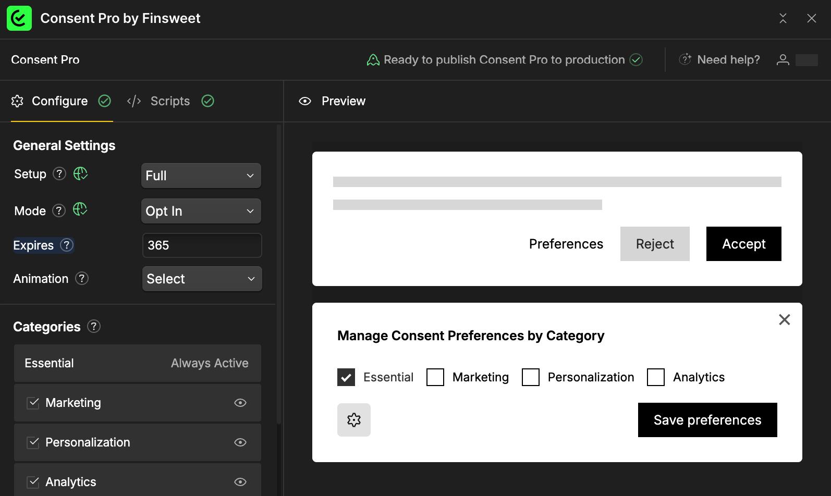Click the Mode globe icon
The height and width of the screenshot is (496, 831).
tap(80, 209)
